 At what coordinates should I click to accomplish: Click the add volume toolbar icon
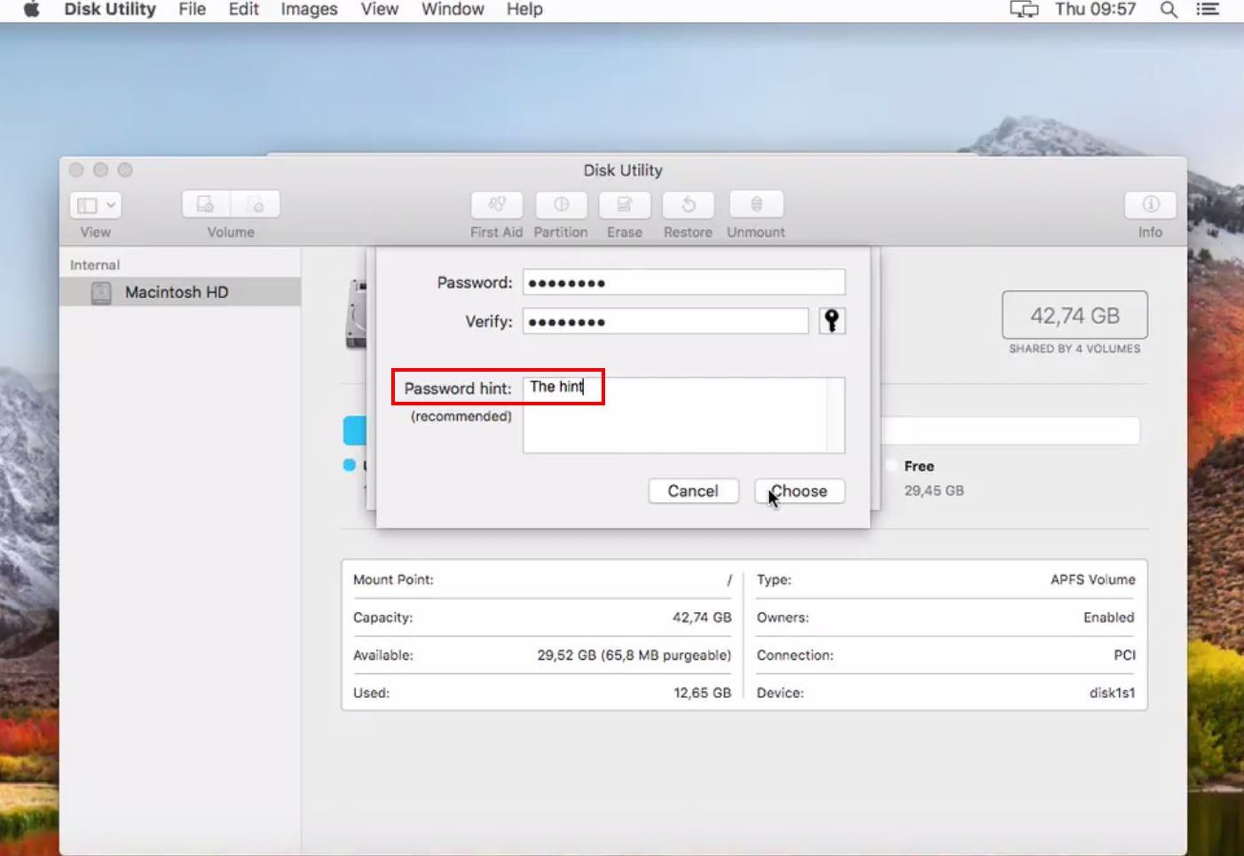coord(206,205)
